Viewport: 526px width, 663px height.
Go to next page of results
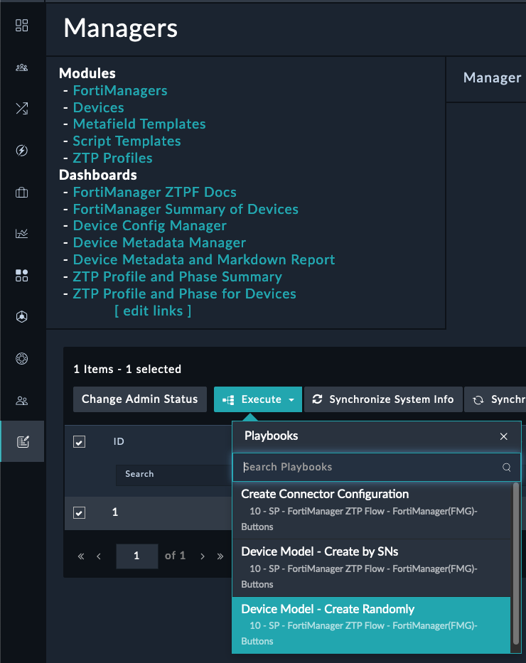tap(203, 556)
